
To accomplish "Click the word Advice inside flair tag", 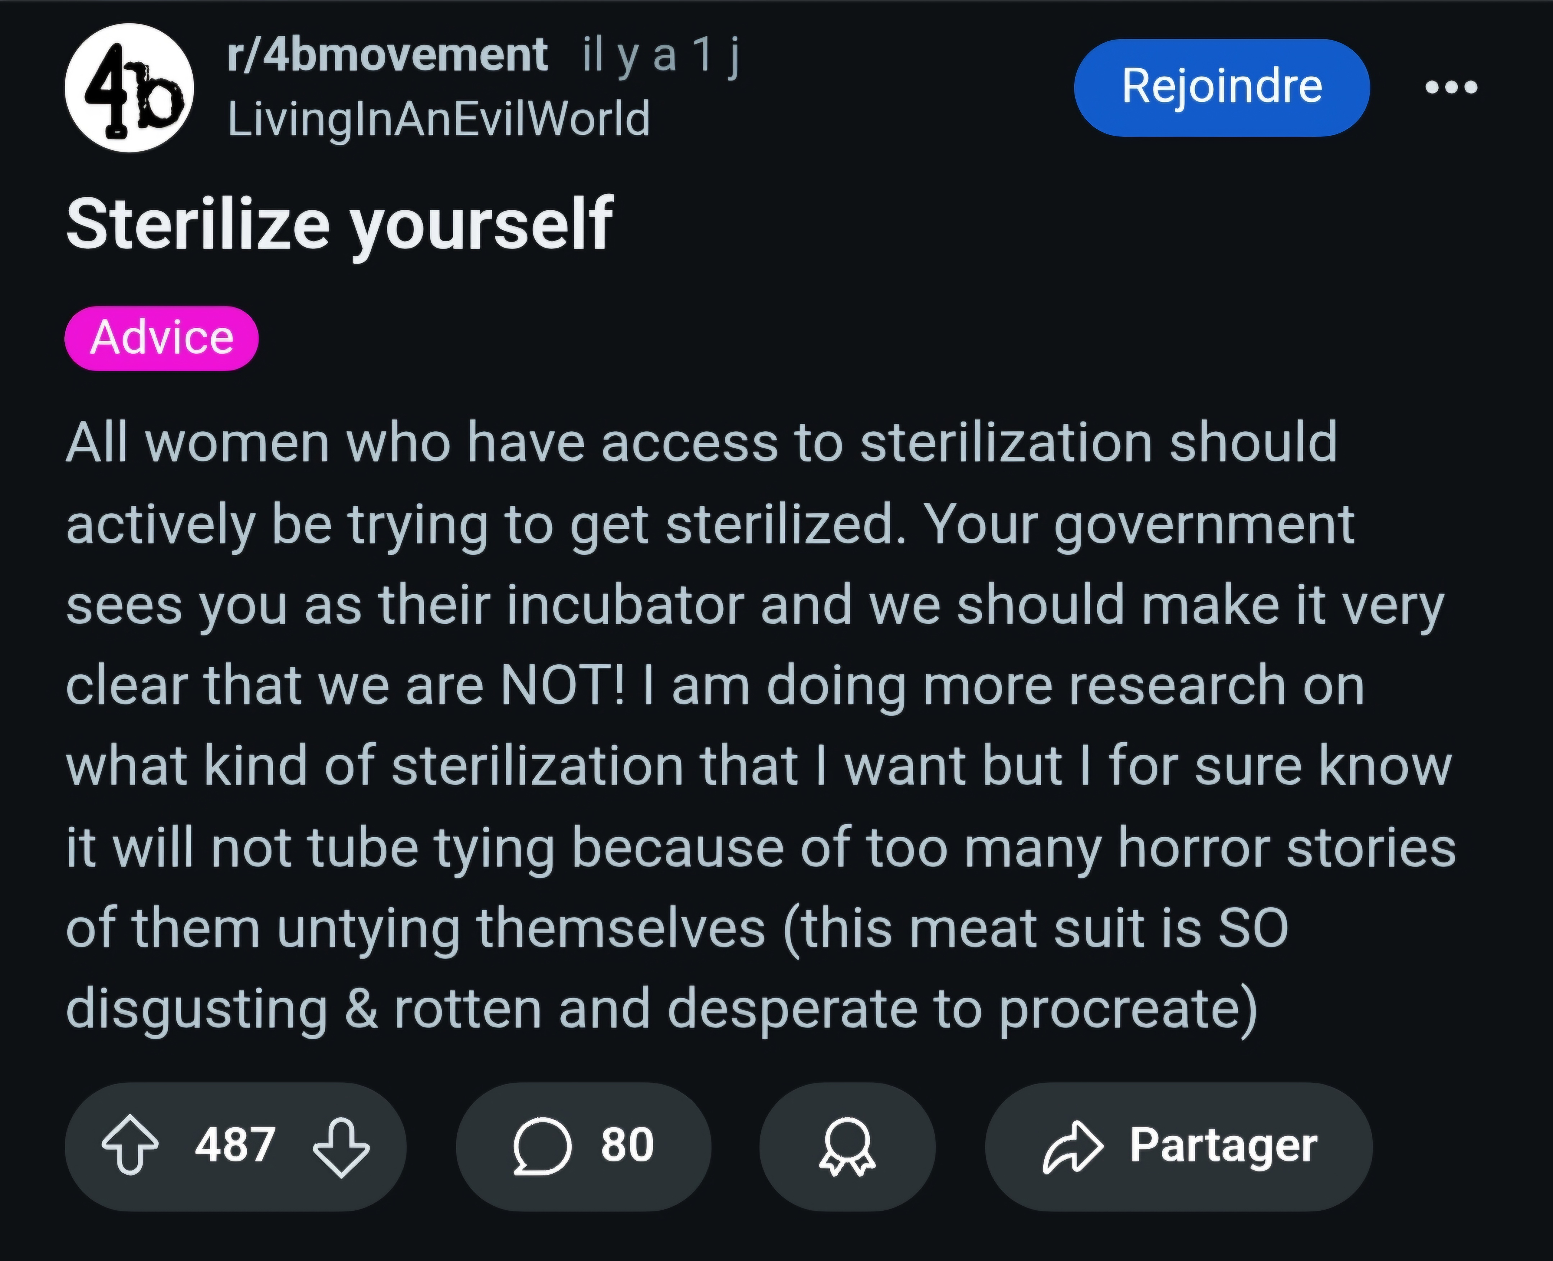I will tap(161, 338).
